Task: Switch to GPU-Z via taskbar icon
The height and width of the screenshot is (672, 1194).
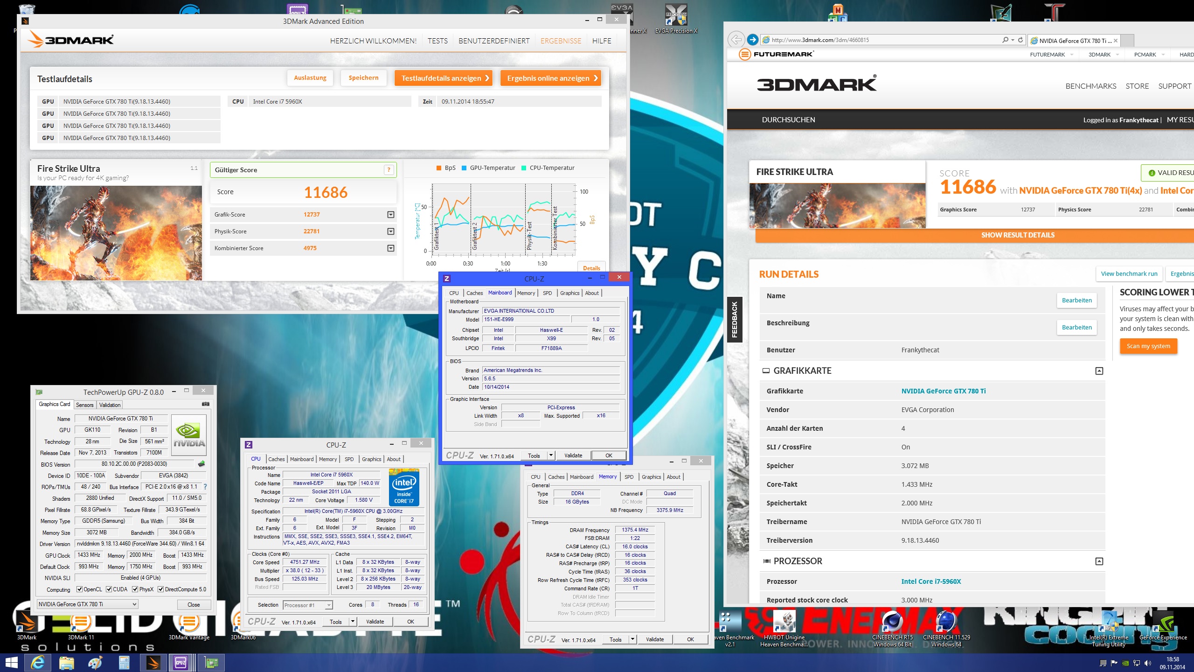Action: pyautogui.click(x=211, y=663)
